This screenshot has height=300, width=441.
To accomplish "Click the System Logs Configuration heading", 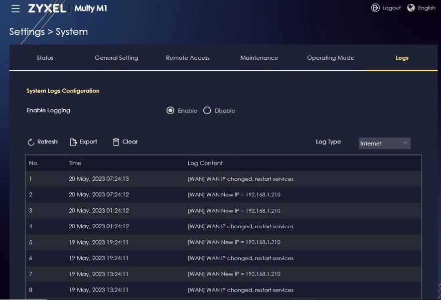I will click(63, 91).
